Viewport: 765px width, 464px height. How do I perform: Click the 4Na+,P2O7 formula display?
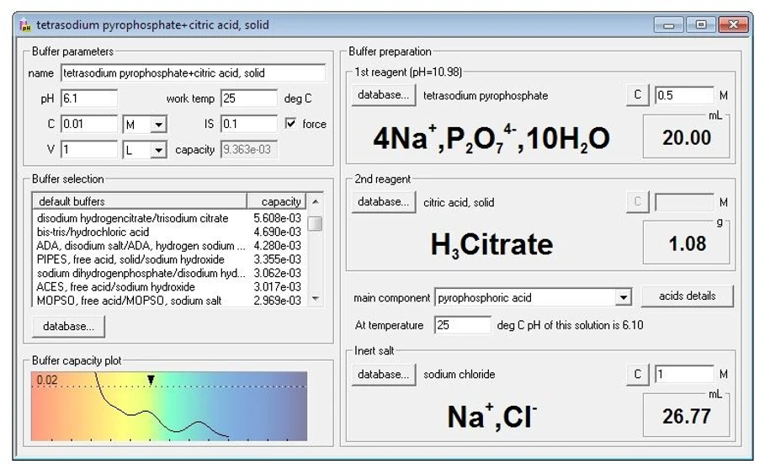491,138
